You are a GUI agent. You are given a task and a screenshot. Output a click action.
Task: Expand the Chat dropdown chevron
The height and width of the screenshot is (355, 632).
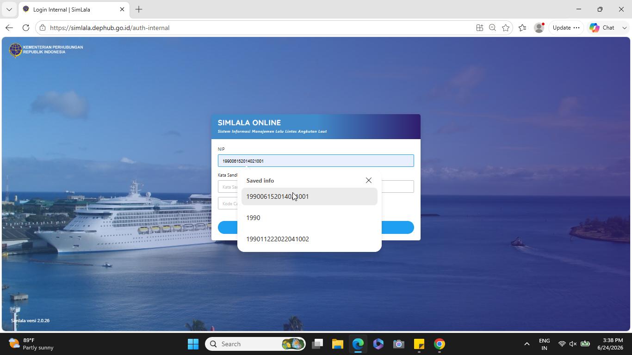tap(624, 28)
